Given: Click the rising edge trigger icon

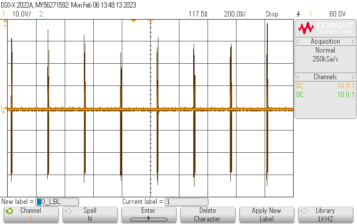Looking at the screenshot, I should click(x=298, y=14).
